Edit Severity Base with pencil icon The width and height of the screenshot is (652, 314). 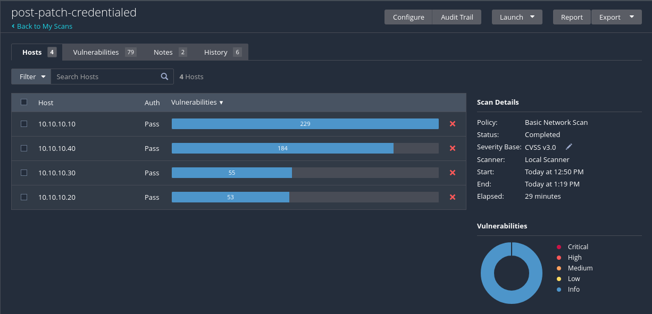tap(569, 147)
